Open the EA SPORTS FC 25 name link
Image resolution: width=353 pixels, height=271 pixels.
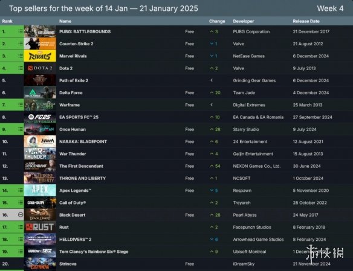coord(79,117)
